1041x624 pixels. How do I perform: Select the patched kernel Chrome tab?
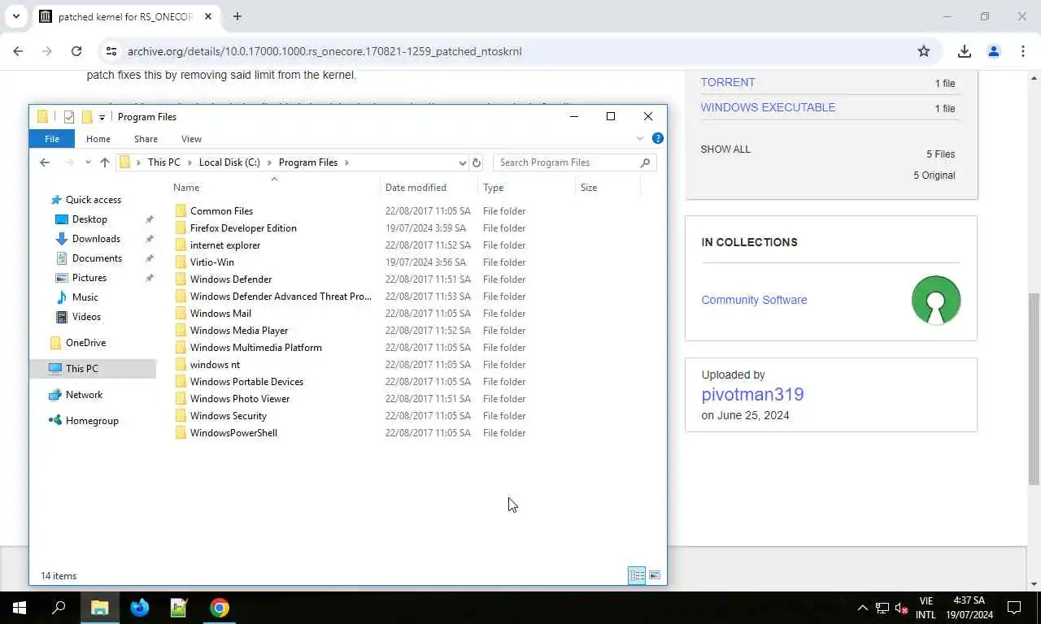pos(126,16)
